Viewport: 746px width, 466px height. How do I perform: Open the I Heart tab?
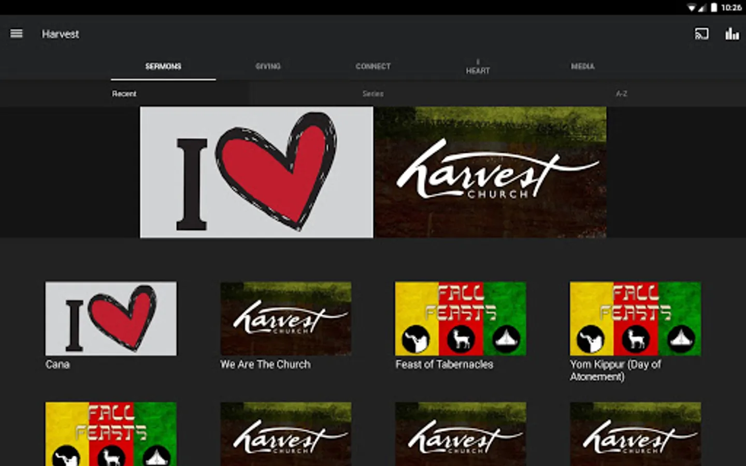(x=478, y=67)
